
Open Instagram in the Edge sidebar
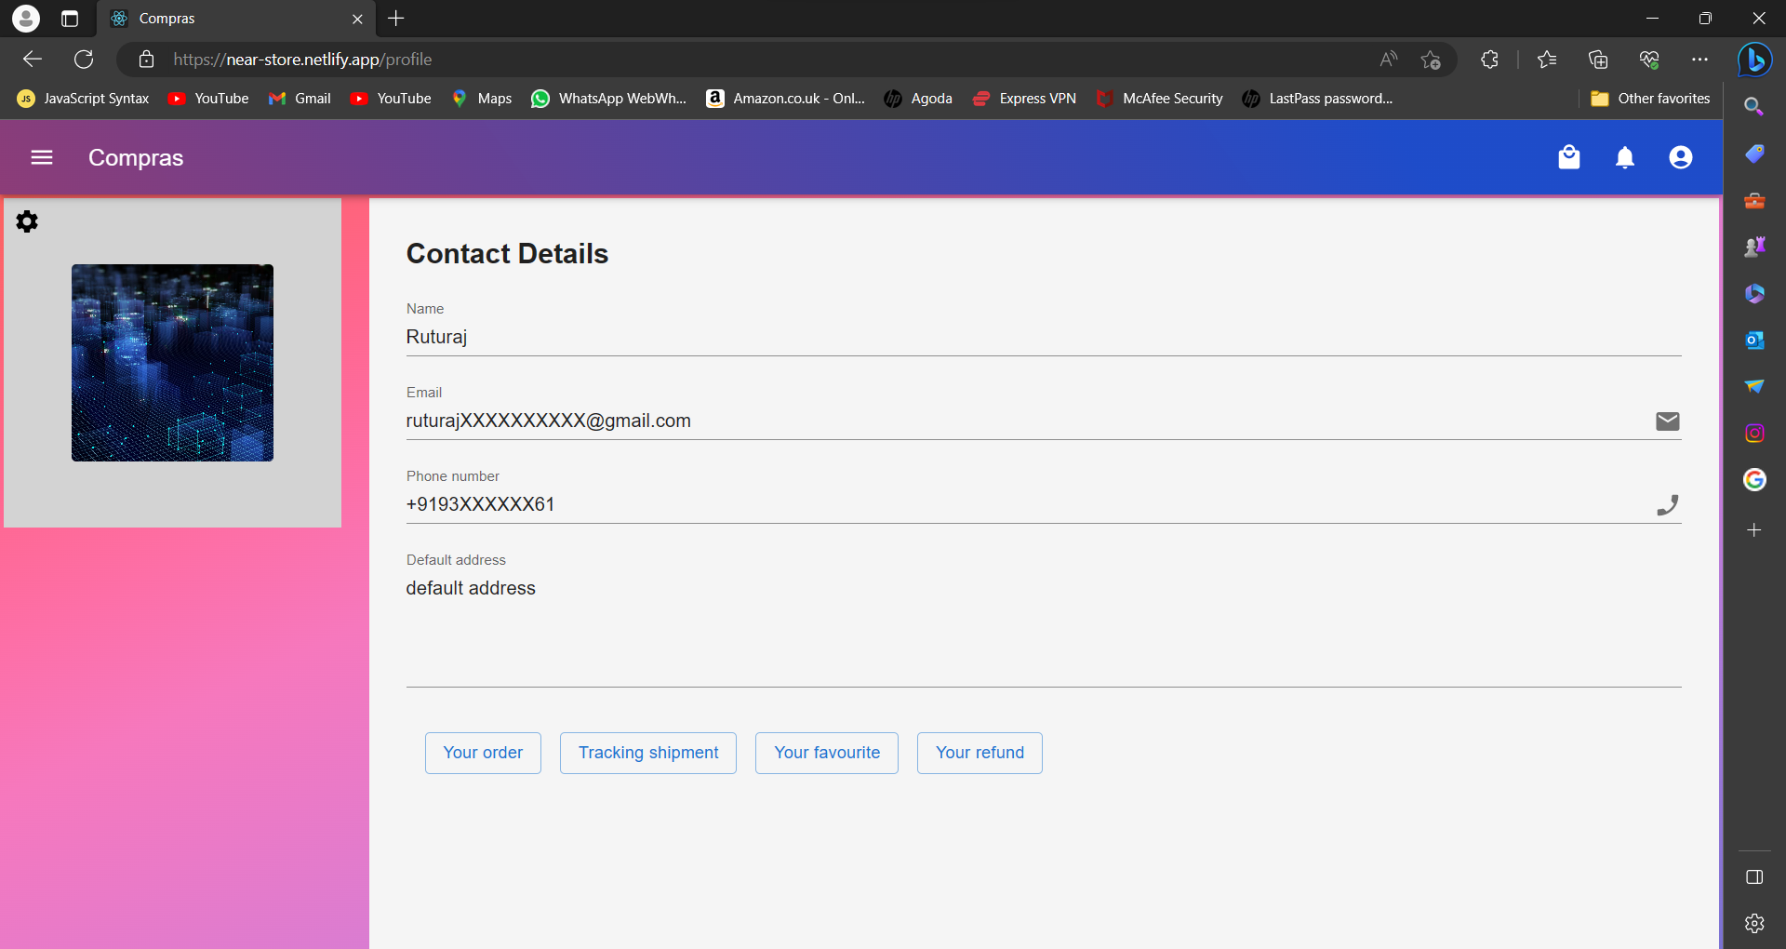(x=1755, y=433)
